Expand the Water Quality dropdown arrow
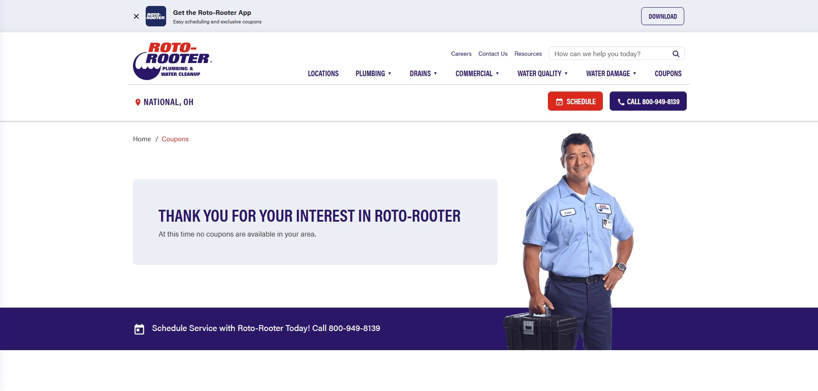Image resolution: width=818 pixels, height=391 pixels. point(566,74)
